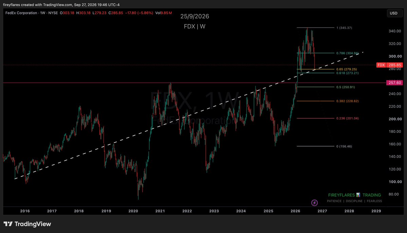Click the 2026 label on time axis
Image resolution: width=407 pixels, height=233 pixels.
coord(295,211)
